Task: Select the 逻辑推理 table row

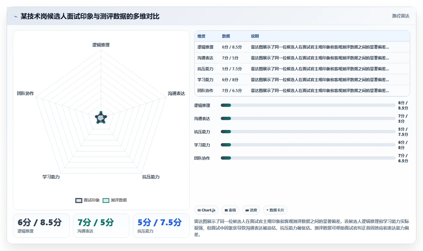Action: pyautogui.click(x=302, y=47)
